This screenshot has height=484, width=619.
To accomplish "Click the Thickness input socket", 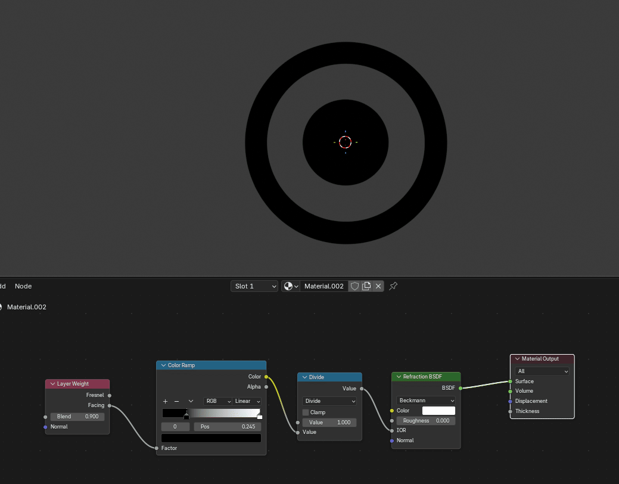I will click(511, 412).
